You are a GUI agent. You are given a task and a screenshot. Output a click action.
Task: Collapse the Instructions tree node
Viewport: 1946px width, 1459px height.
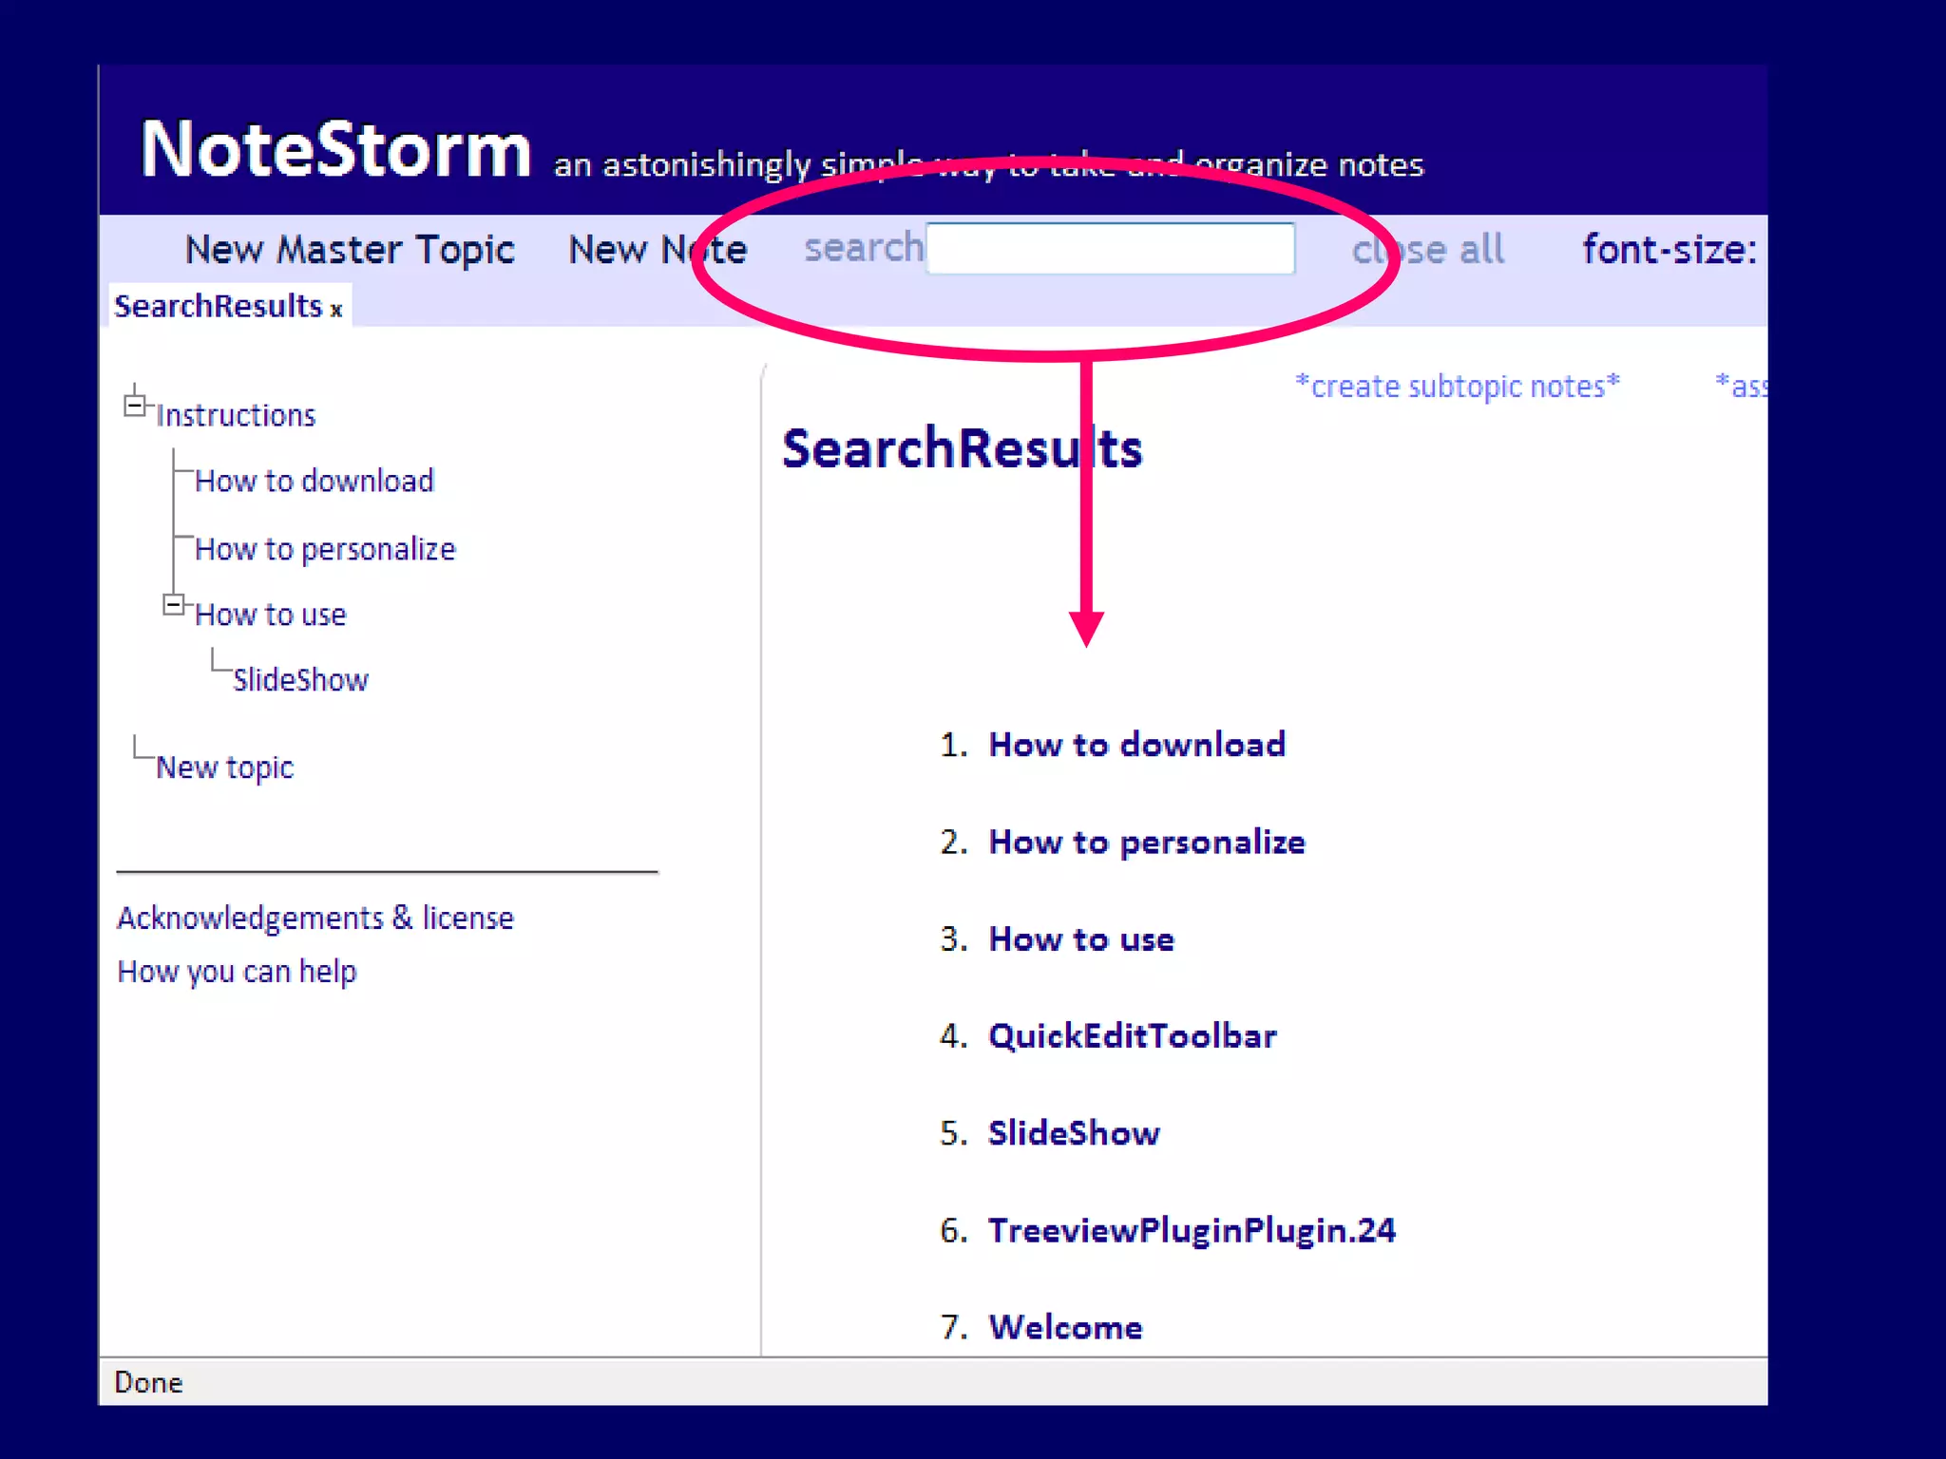pyautogui.click(x=135, y=406)
